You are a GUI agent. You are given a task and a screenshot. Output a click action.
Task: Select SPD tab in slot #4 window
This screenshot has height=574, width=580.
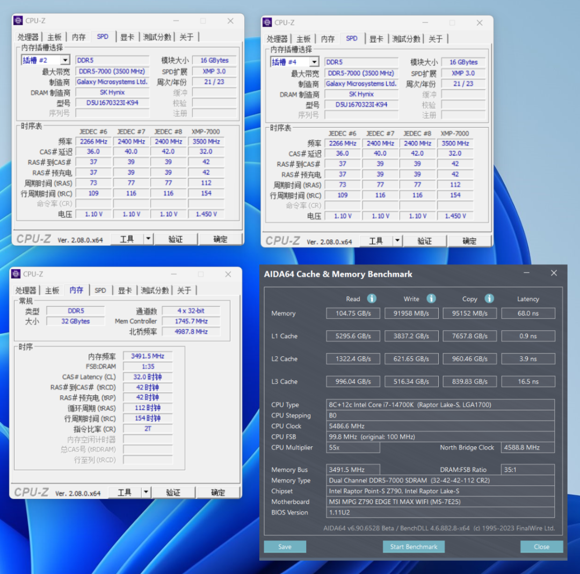(351, 39)
